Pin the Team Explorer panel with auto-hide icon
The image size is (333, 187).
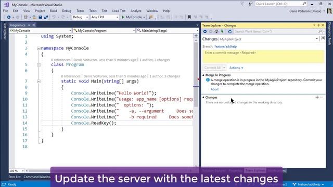(318, 25)
